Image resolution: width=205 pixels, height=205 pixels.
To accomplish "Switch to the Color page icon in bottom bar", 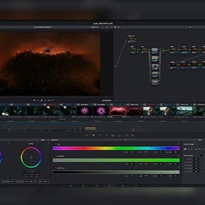I will (110, 186).
